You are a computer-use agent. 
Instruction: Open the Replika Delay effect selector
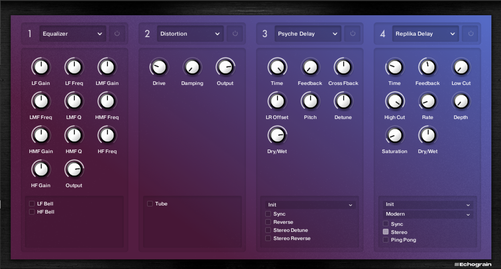426,34
